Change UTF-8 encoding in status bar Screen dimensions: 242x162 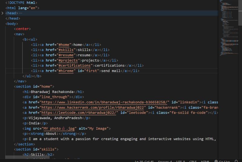tap(181, 161)
